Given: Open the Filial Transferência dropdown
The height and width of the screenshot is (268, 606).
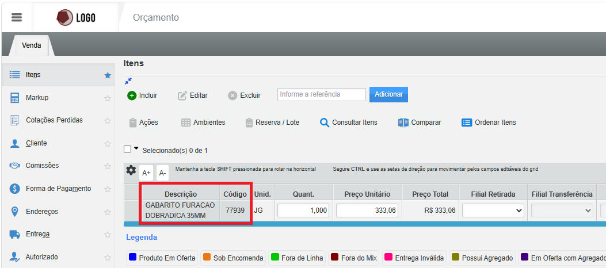Looking at the screenshot, I should (x=562, y=210).
